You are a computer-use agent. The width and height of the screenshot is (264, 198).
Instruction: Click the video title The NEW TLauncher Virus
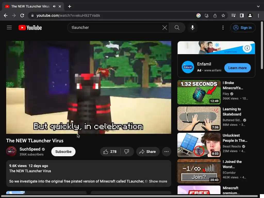tap(35, 141)
